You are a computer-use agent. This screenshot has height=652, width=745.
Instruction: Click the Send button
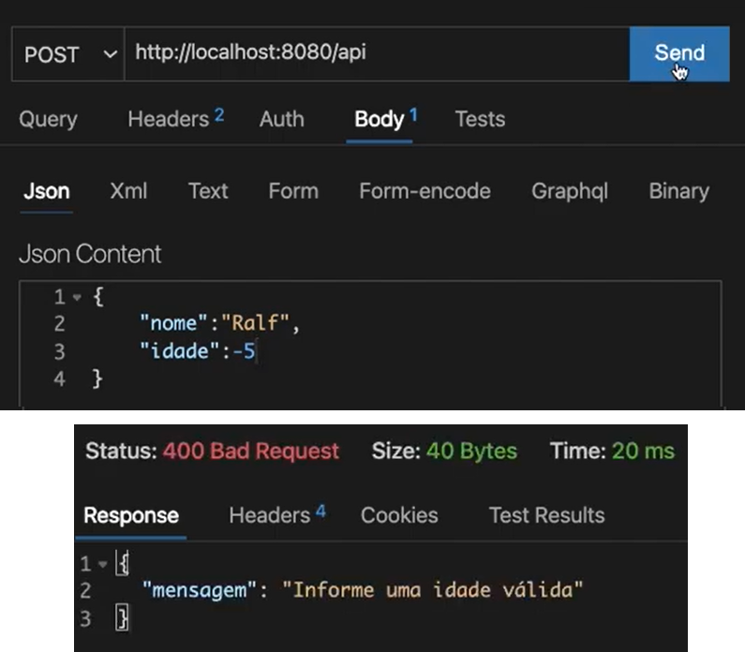678,53
